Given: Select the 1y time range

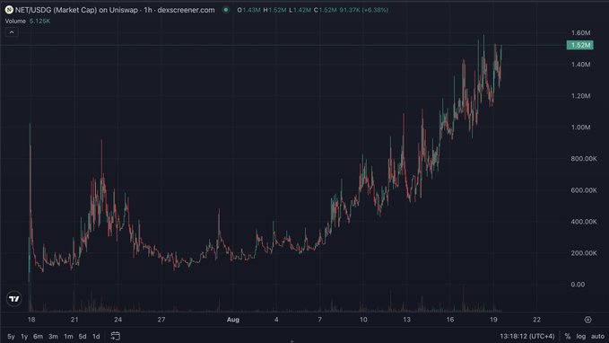Looking at the screenshot, I should point(24,337).
